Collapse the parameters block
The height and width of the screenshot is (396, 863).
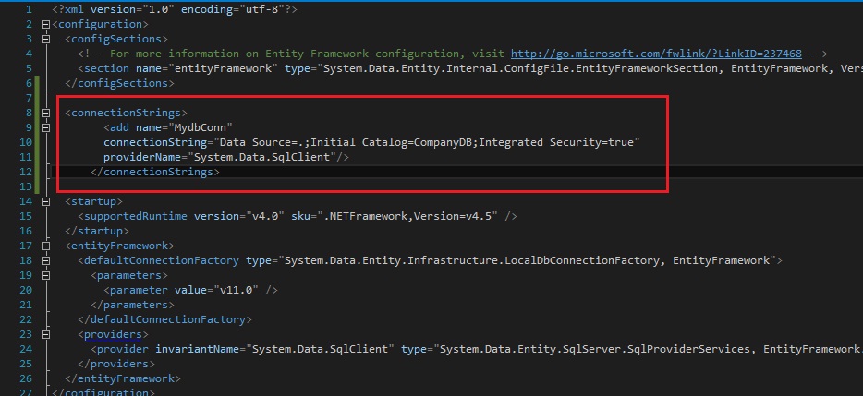[x=45, y=275]
